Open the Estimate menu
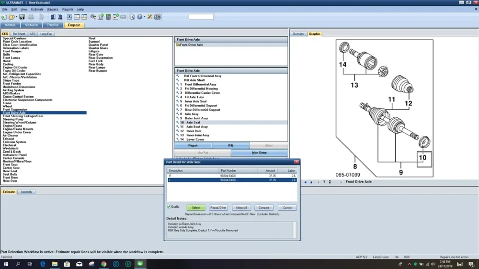Screen dimensions: 479x269 point(37,10)
